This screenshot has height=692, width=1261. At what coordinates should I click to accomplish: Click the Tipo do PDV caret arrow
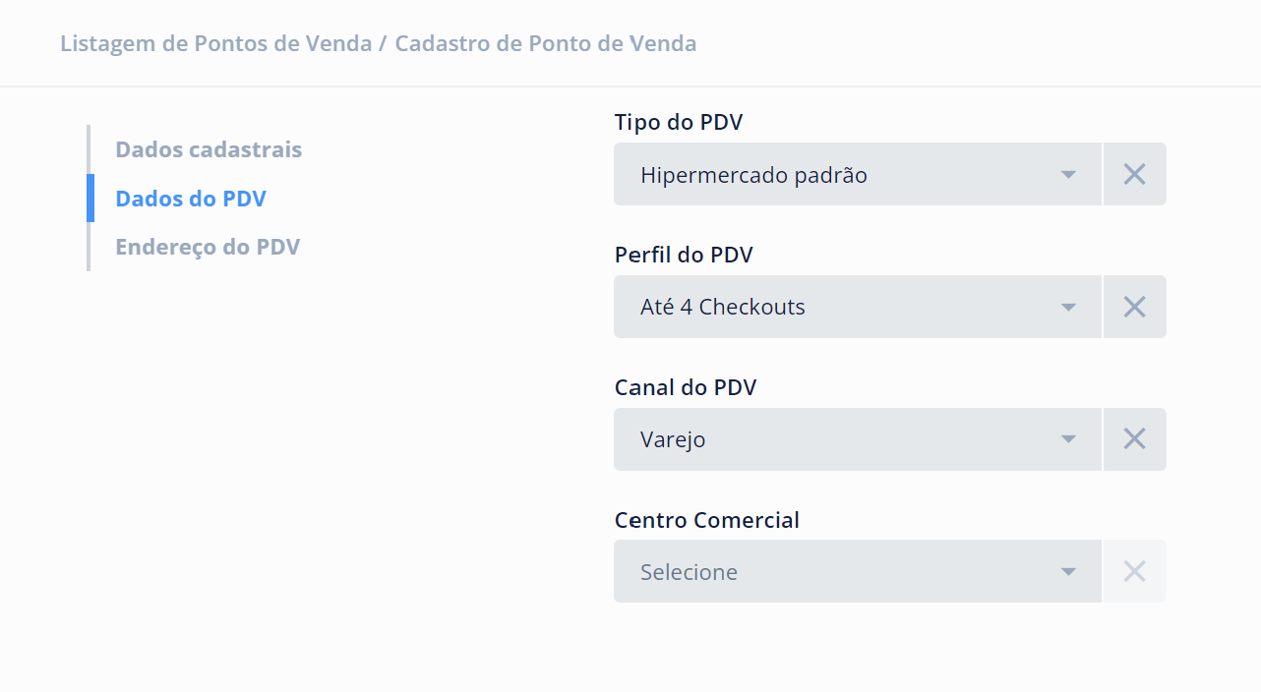coord(1068,175)
